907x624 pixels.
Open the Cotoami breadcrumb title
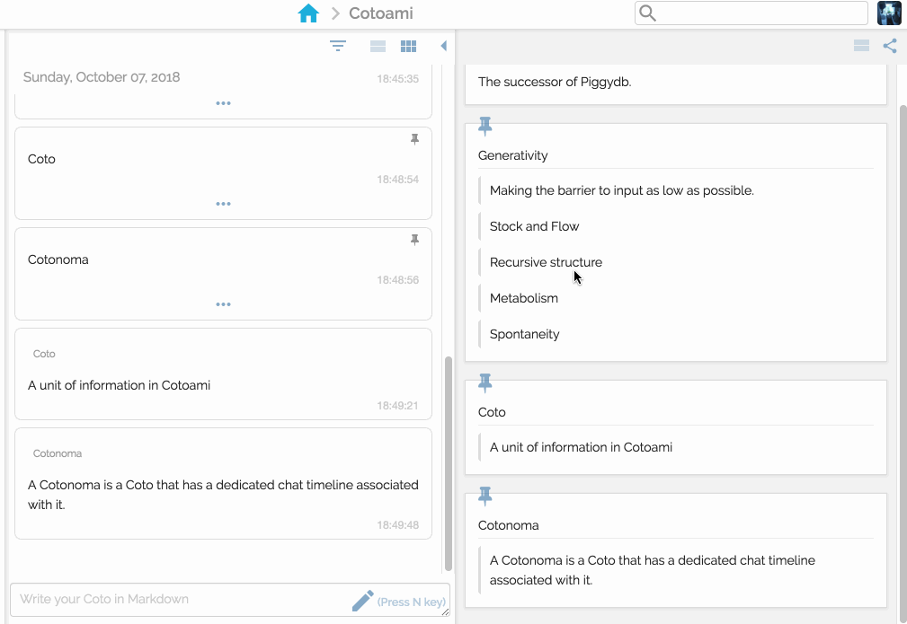click(380, 13)
